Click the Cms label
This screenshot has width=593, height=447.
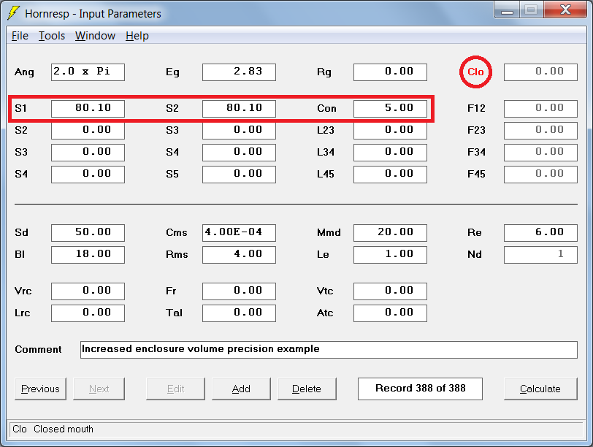click(x=176, y=232)
